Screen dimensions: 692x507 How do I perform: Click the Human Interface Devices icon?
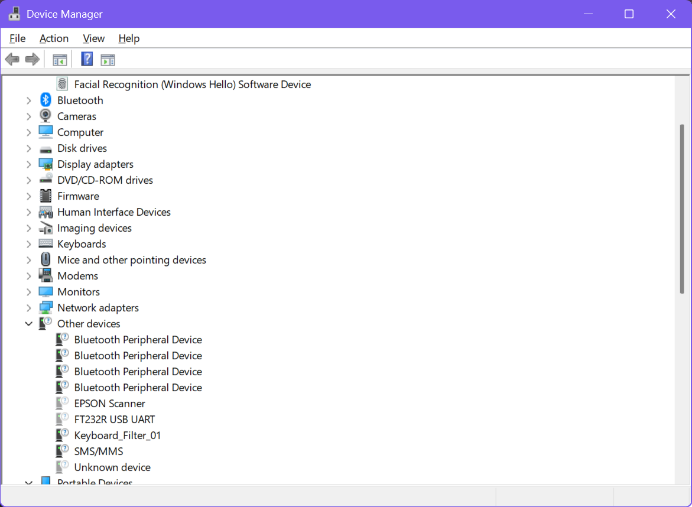tap(46, 212)
